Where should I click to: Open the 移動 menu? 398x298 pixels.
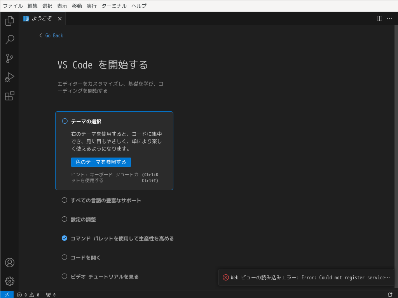coord(77,6)
